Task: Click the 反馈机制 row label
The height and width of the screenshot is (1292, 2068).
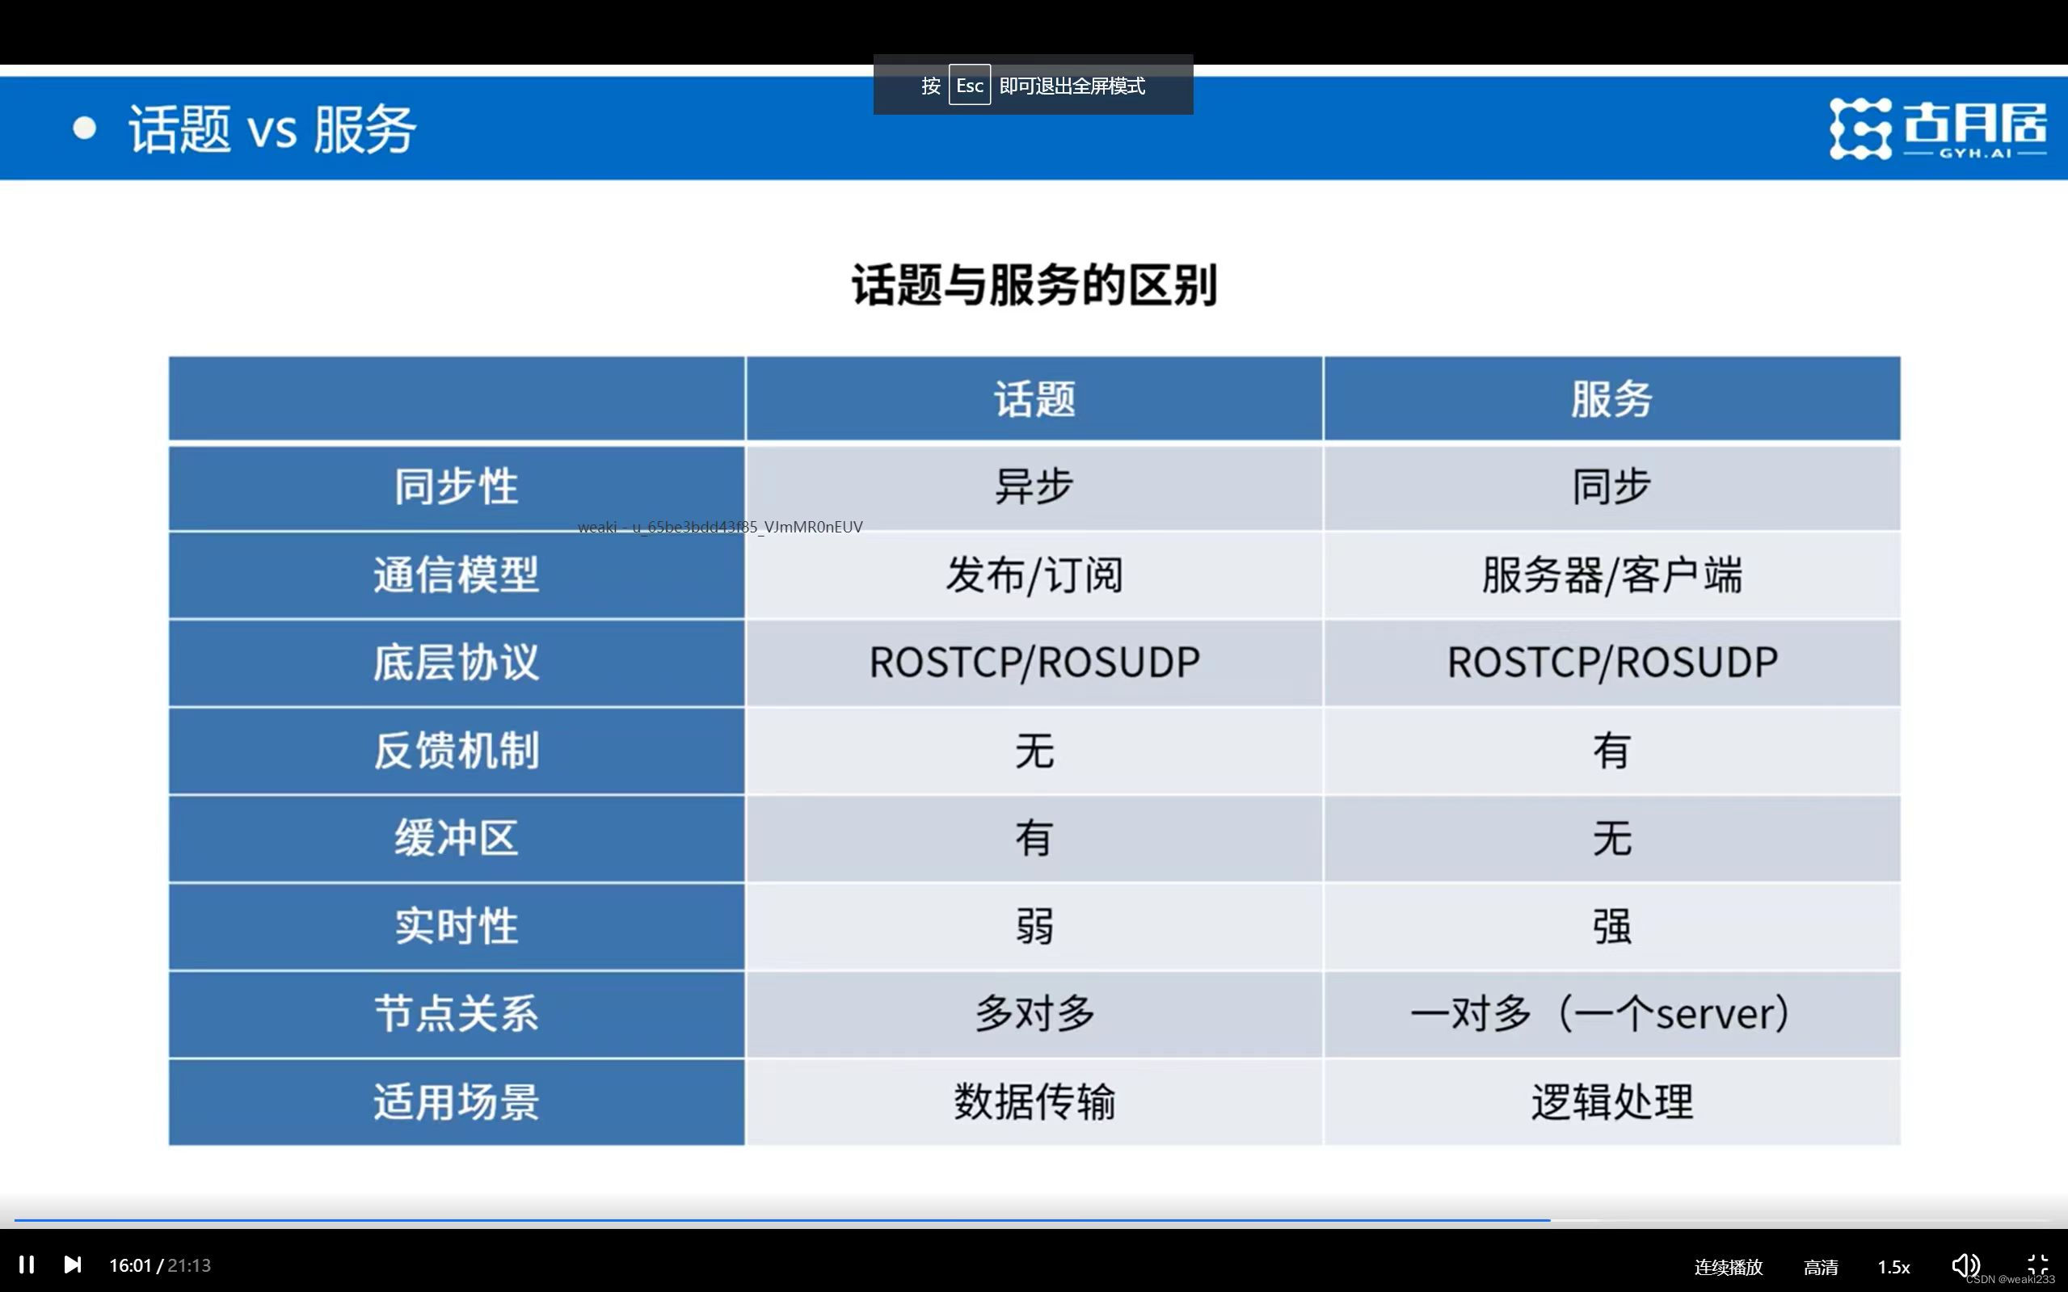Action: click(x=457, y=751)
